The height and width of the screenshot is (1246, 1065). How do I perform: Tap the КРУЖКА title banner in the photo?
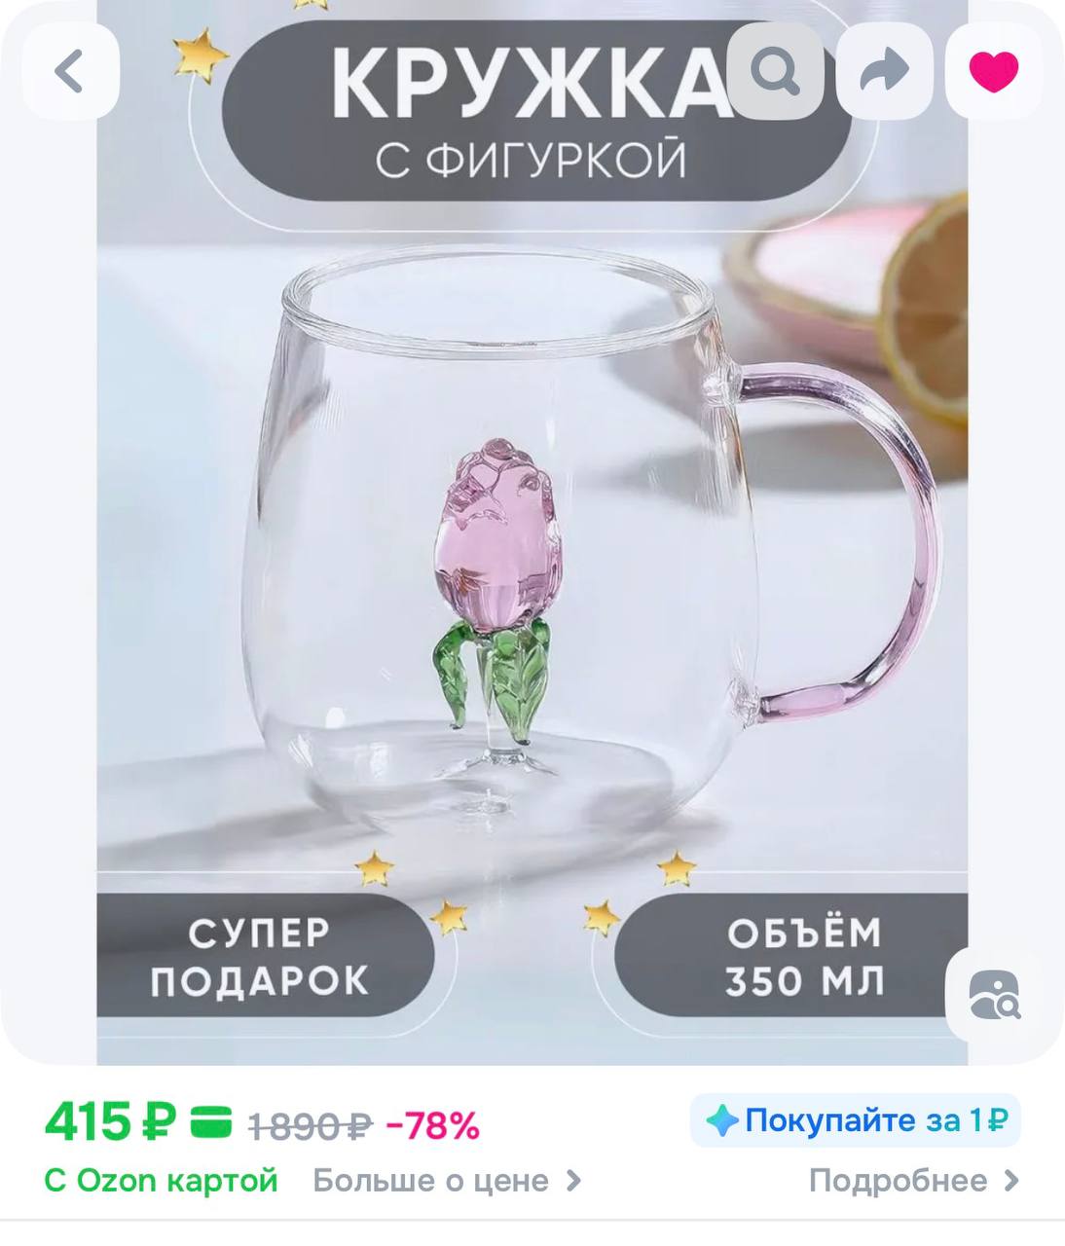pyautogui.click(x=532, y=110)
